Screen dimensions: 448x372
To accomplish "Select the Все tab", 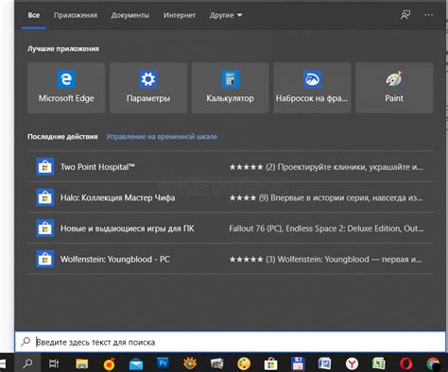I will 34,15.
